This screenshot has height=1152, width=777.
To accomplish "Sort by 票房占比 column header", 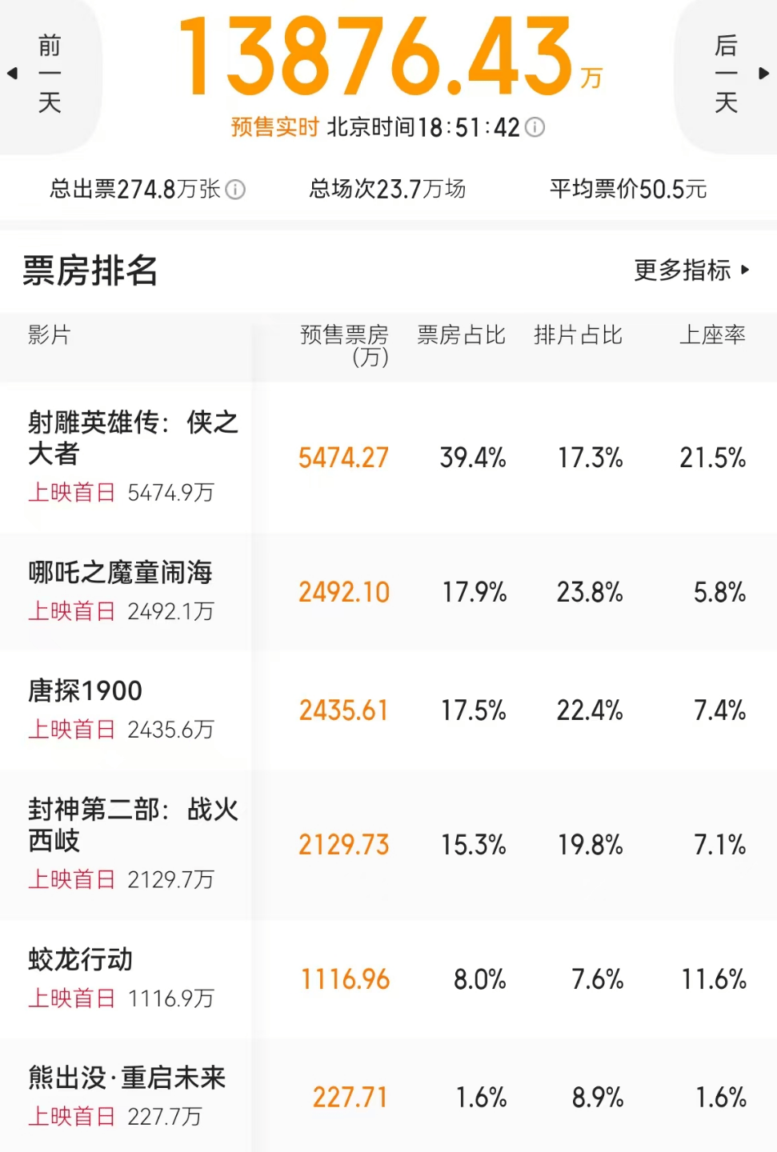I will click(461, 335).
